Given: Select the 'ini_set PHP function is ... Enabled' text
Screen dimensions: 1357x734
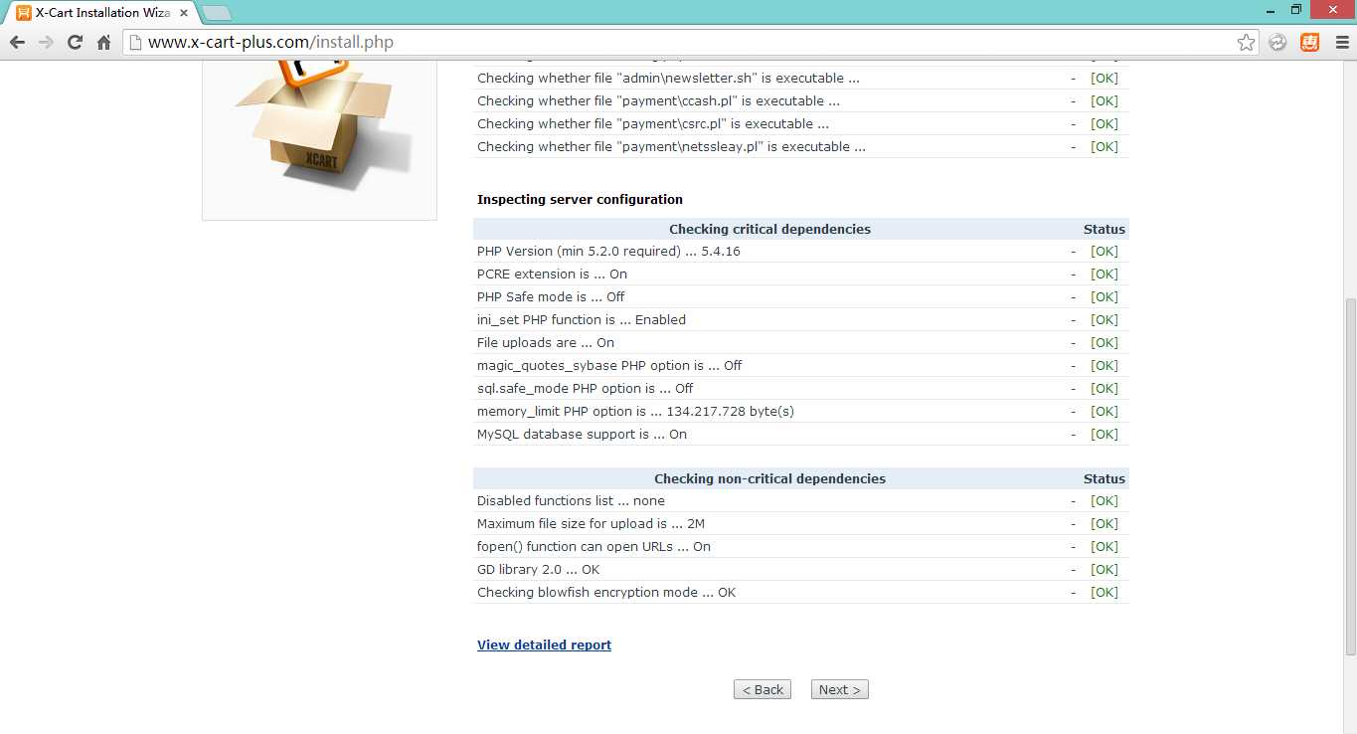Looking at the screenshot, I should click(x=582, y=320).
